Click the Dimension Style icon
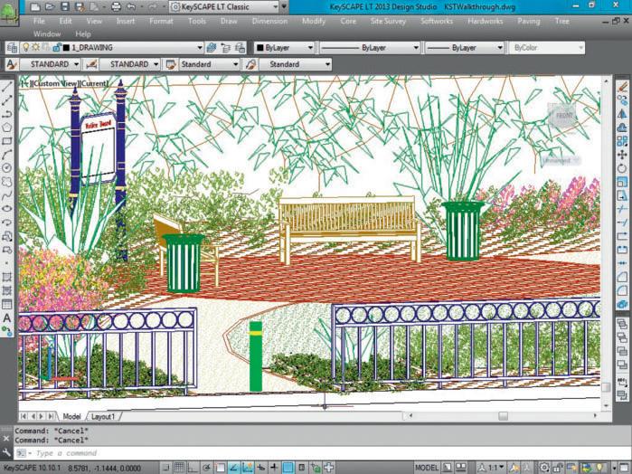 click(x=91, y=64)
